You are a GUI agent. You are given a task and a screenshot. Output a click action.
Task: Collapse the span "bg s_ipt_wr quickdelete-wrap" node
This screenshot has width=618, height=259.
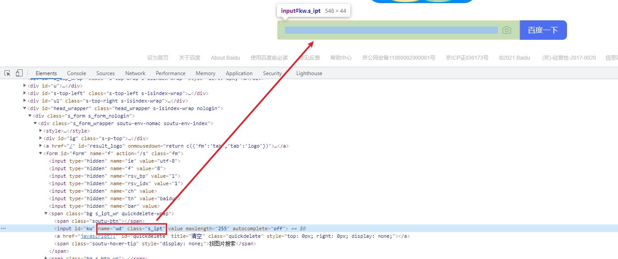tap(47, 213)
